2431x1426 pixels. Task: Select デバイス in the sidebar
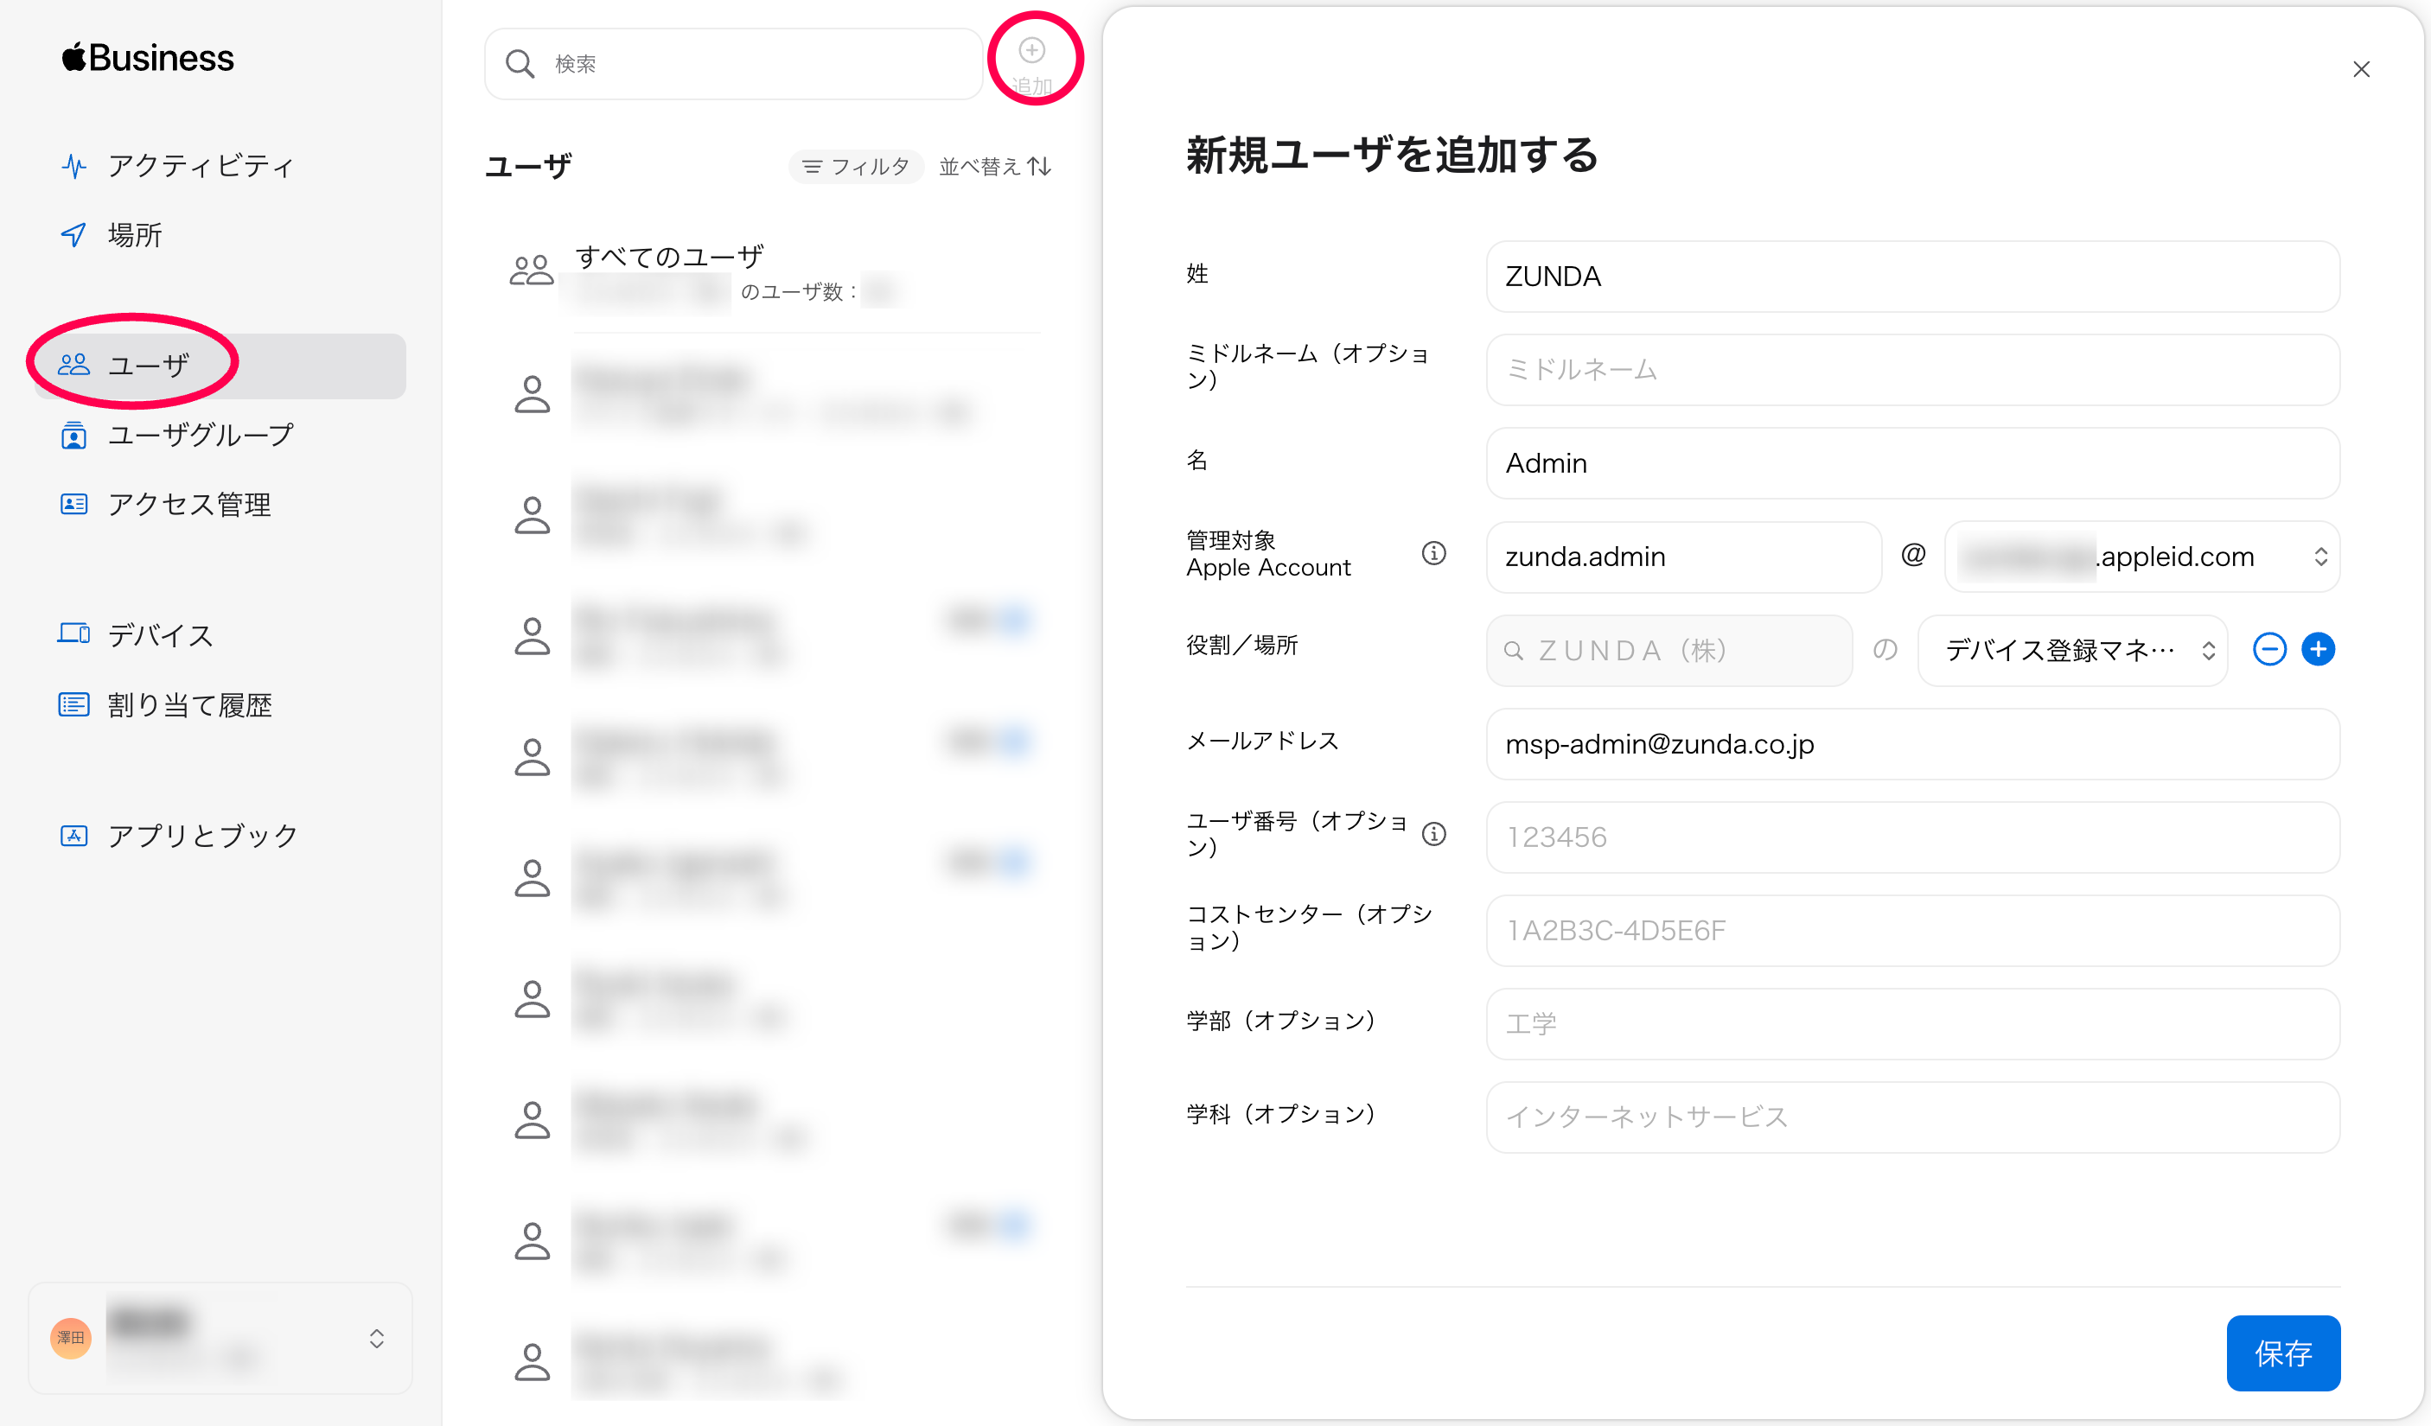tap(160, 635)
